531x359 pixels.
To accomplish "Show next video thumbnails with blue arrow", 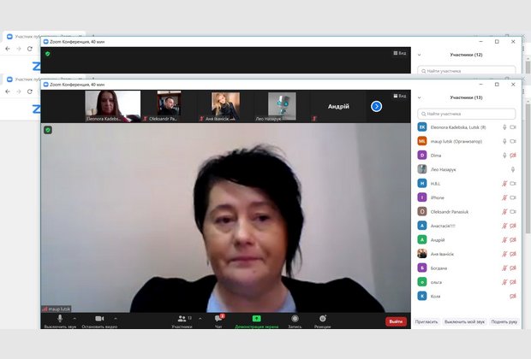I will [x=376, y=106].
